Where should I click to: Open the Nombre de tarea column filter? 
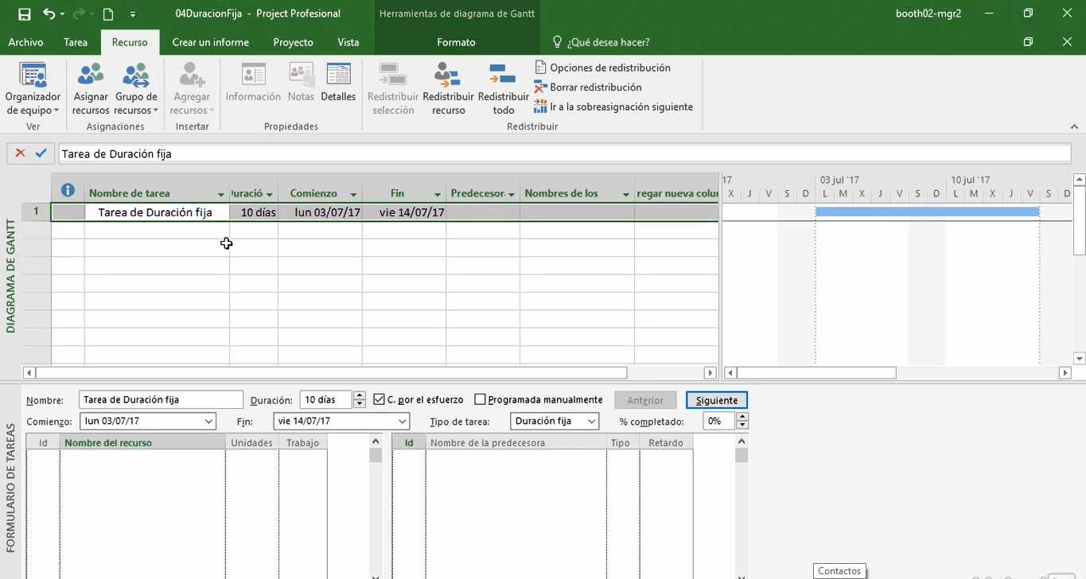click(x=220, y=192)
